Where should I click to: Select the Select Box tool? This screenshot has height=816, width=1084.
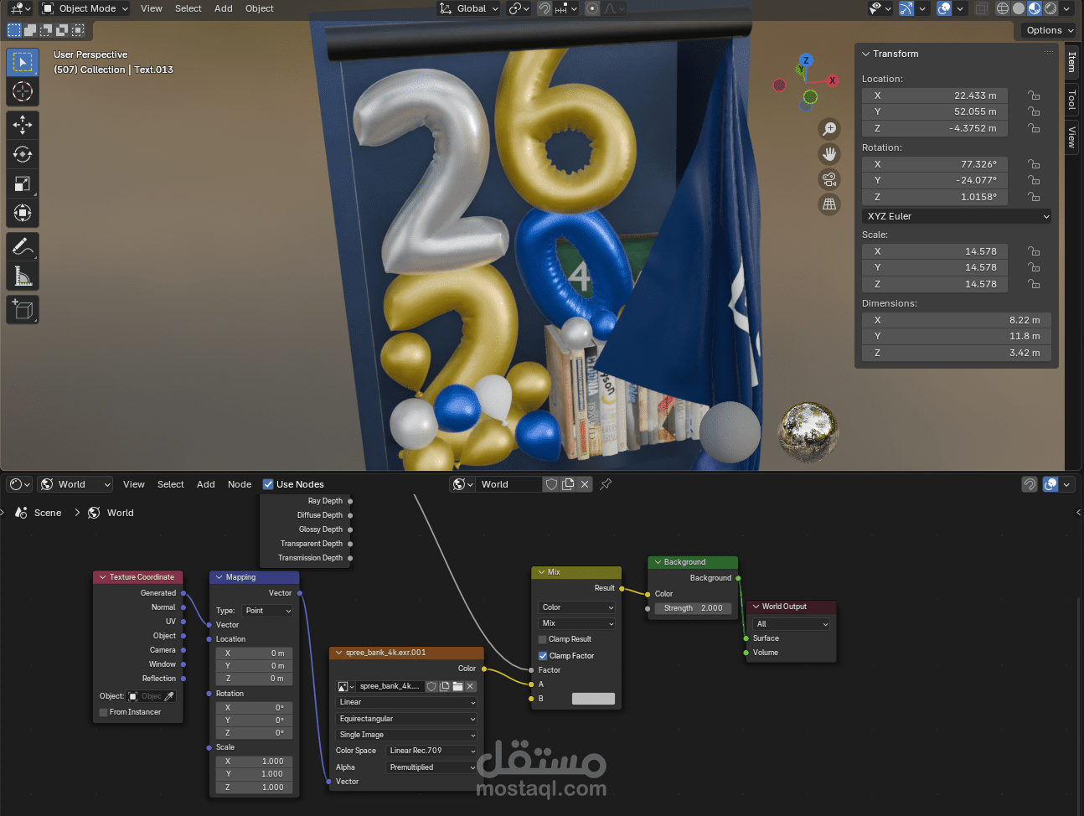click(23, 62)
